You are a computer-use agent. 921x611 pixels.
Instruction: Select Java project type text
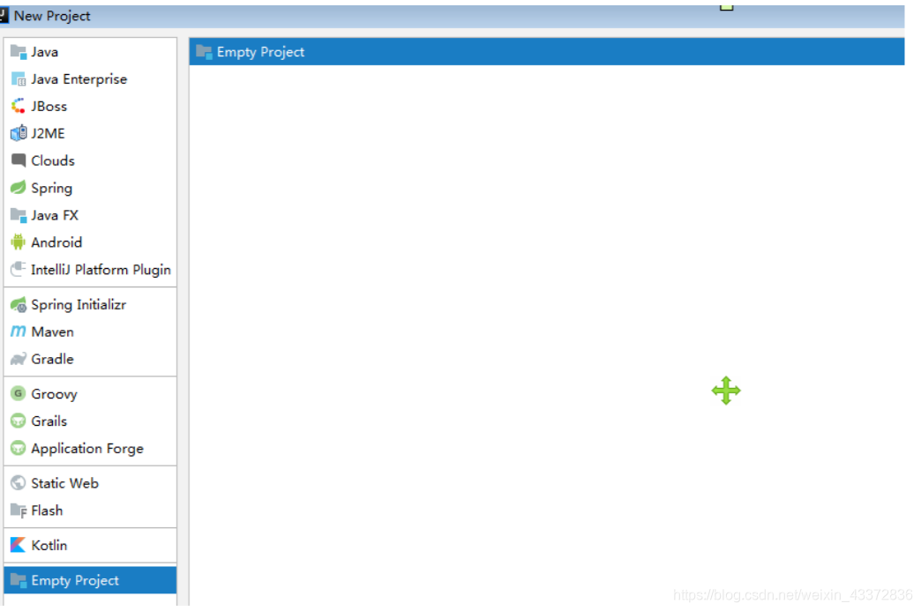point(45,52)
